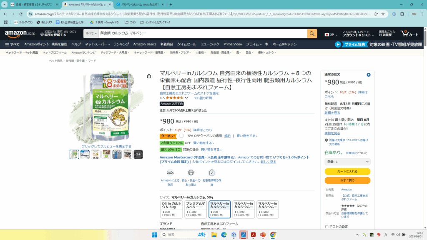This screenshot has width=427, height=240.
Task: Click the Amazon.co.jp logo
Action: [x=20, y=33]
